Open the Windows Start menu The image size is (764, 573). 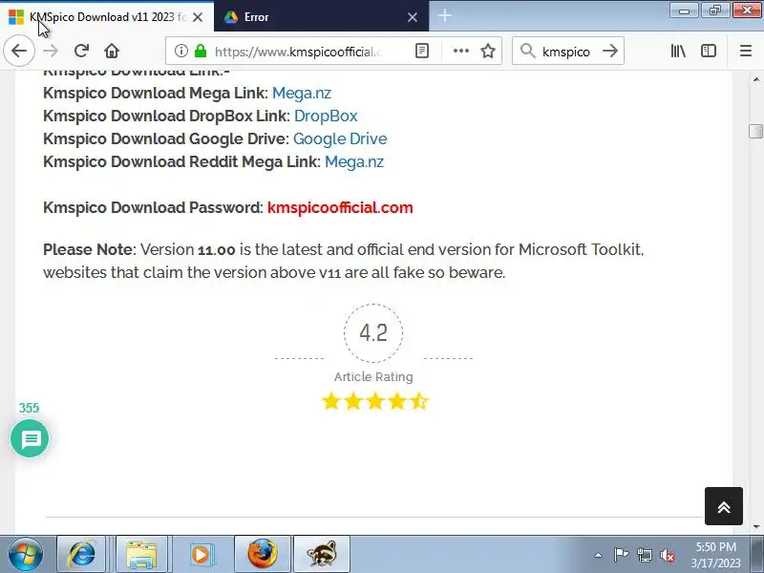26,554
